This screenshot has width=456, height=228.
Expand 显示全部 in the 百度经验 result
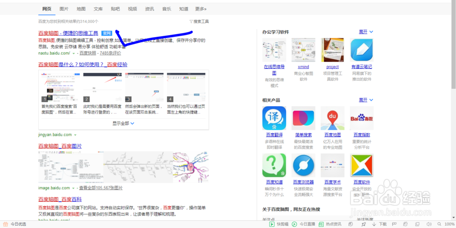coord(123,123)
